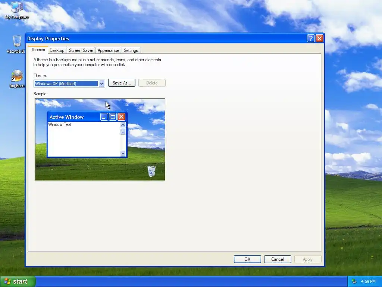The image size is (382, 287).
Task: Click the sample theme preview image
Action: point(100,139)
